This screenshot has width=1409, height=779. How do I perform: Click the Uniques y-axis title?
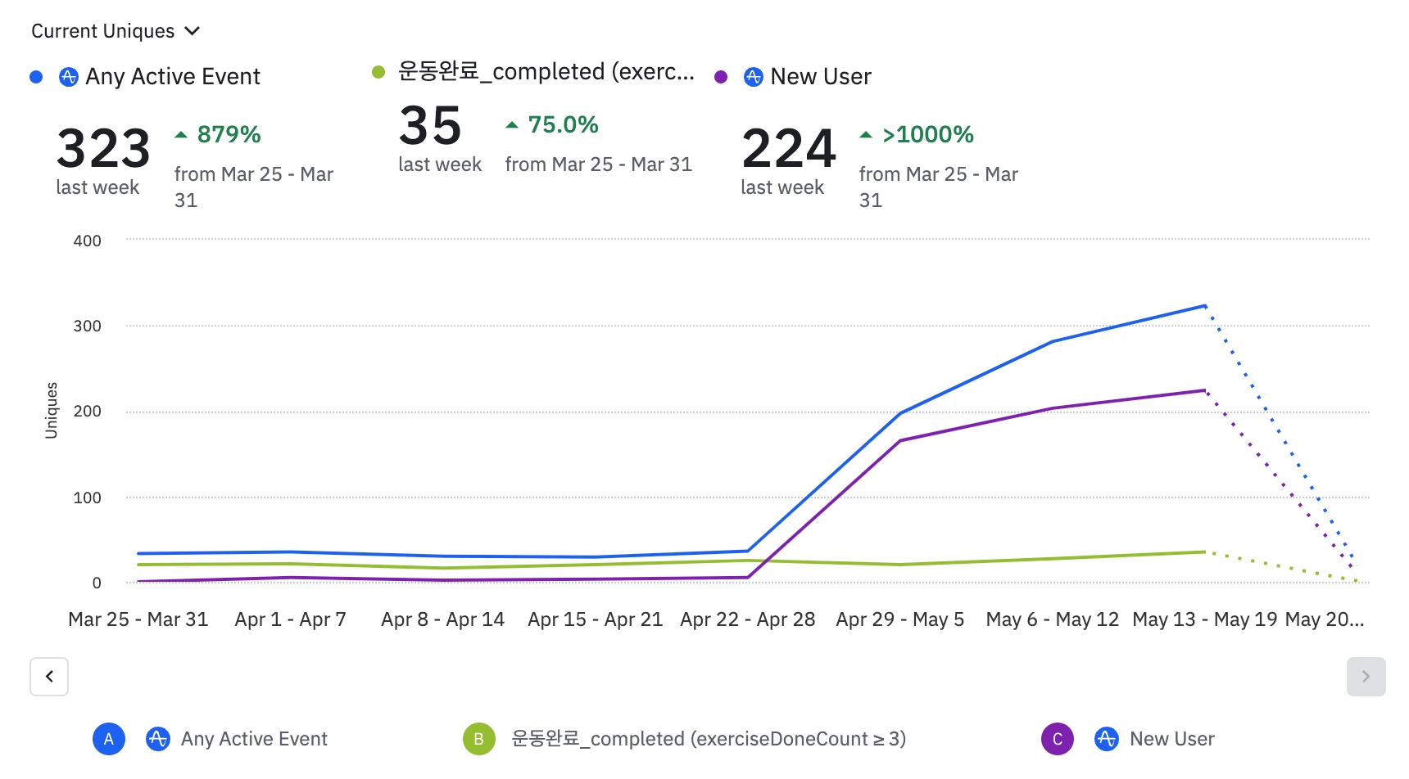pyautogui.click(x=52, y=411)
